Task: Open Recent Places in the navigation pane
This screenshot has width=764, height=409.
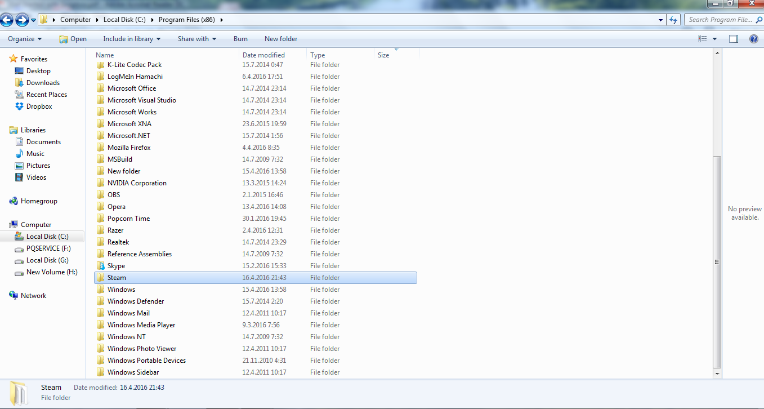Action: point(46,95)
